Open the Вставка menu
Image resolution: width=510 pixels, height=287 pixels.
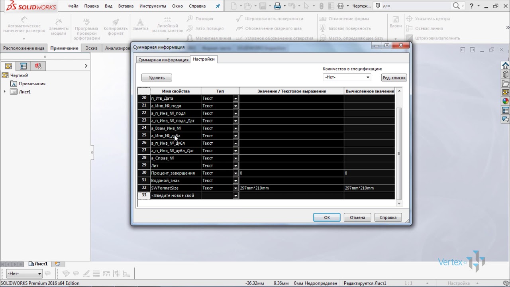[x=126, y=6]
